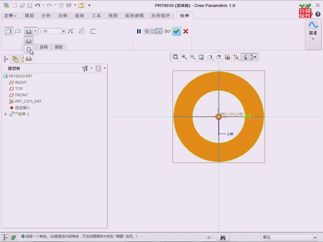Open the model tree settings dropdown arrow
Image resolution: width=323 pixels, height=242 pixels.
91,68
